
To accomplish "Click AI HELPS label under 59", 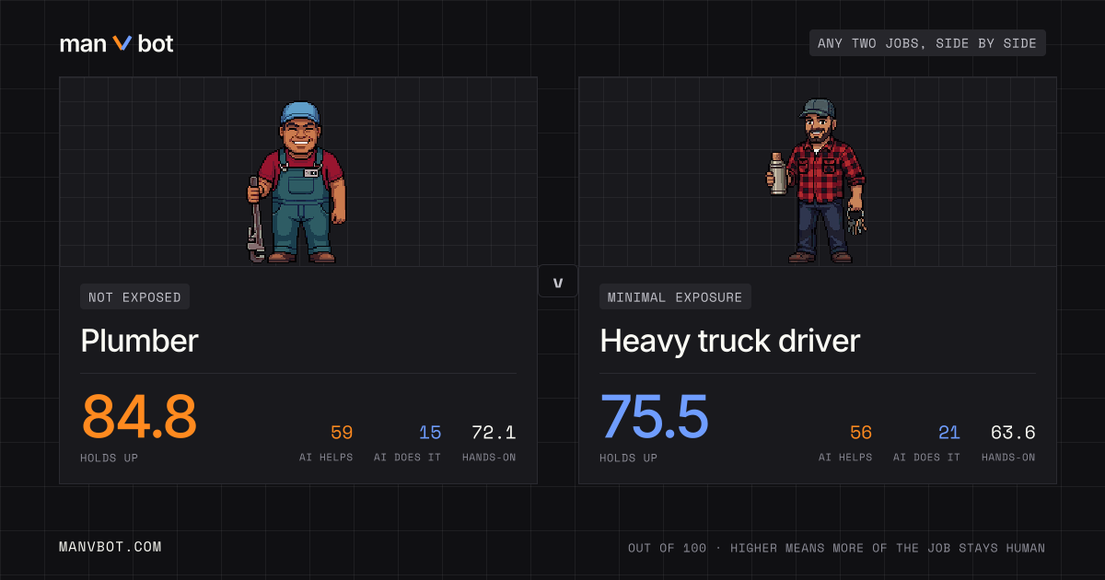I will tap(326, 458).
